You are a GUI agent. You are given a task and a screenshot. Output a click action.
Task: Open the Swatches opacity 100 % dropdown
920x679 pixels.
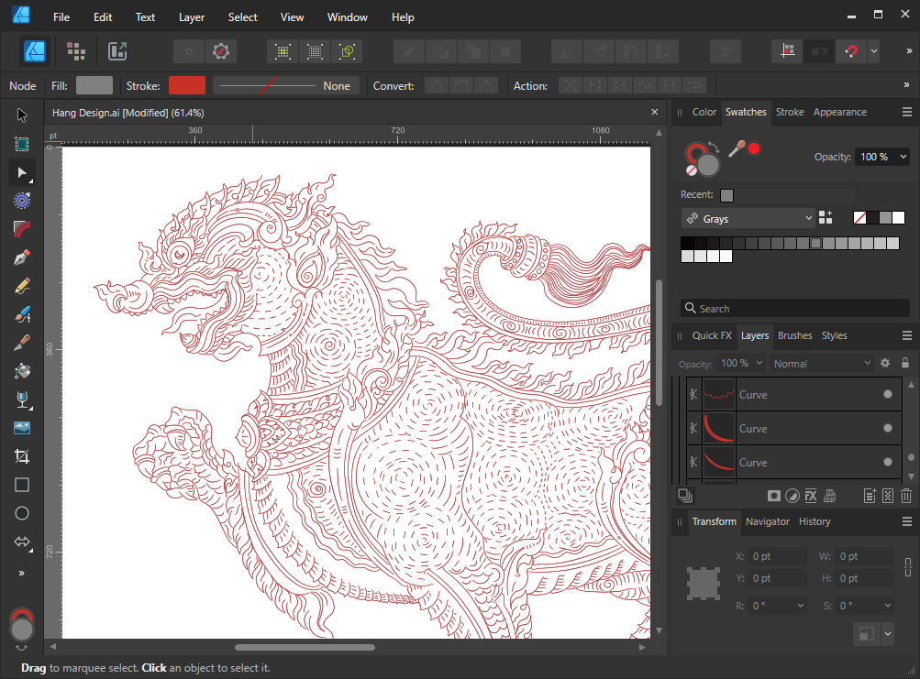point(881,157)
